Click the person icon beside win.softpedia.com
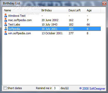108x93 pixels. point(6,33)
